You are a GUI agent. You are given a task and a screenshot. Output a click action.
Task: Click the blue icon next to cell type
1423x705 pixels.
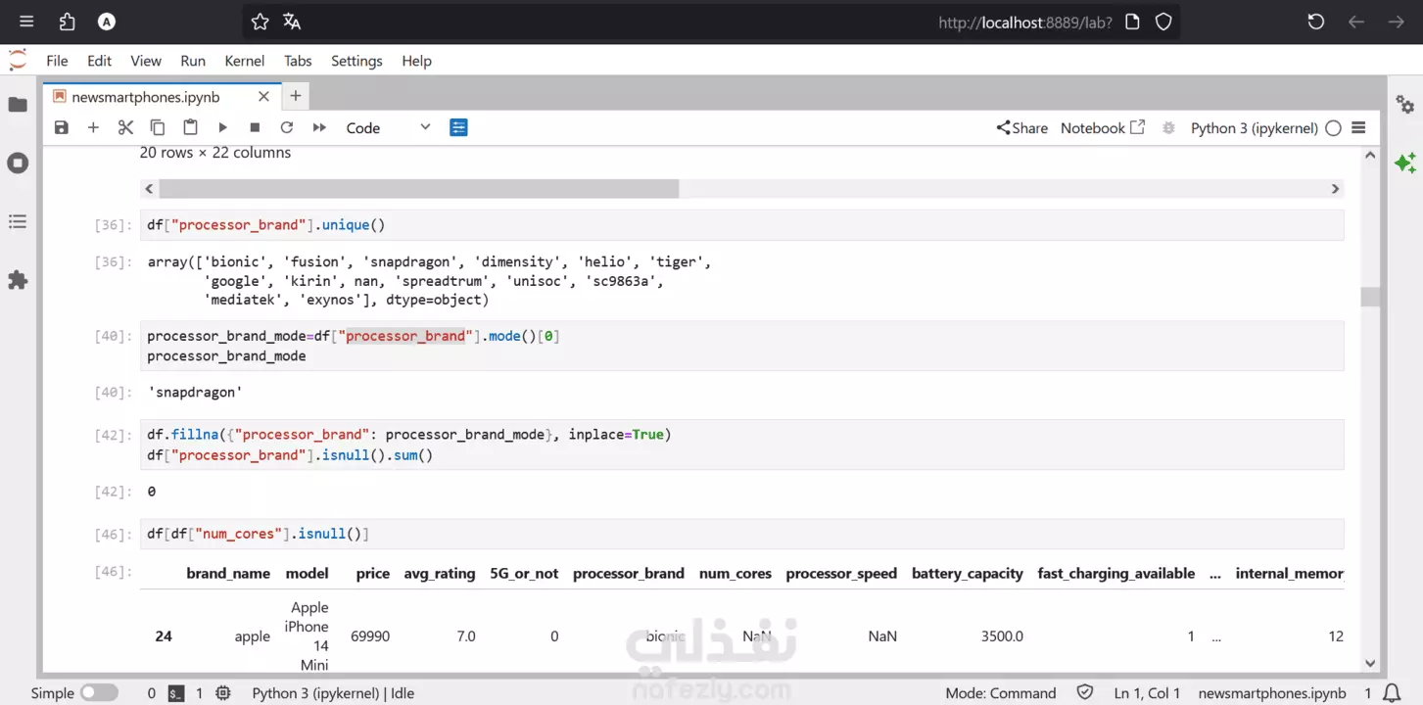point(458,127)
